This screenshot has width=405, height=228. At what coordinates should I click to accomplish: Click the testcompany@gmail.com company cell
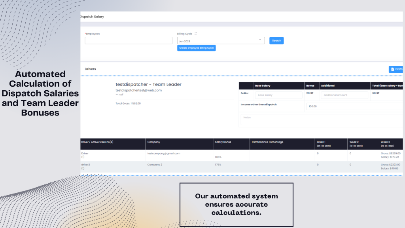pyautogui.click(x=163, y=153)
